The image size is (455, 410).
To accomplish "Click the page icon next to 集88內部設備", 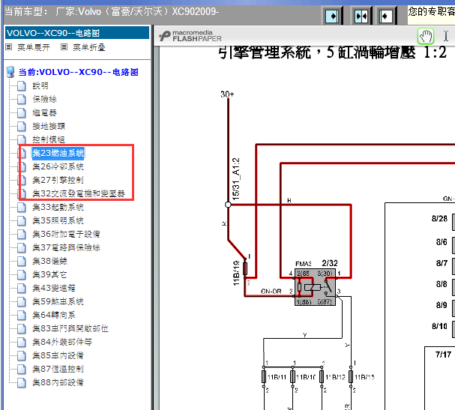I will click(21, 382).
